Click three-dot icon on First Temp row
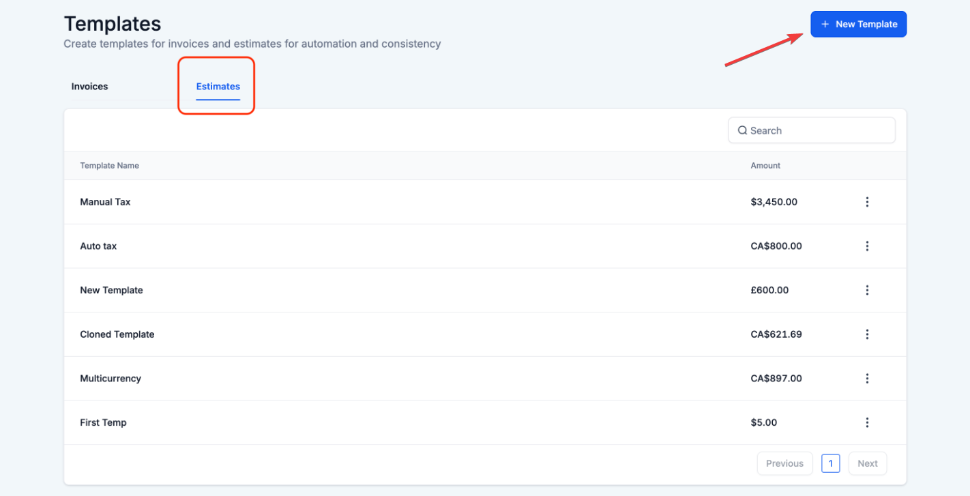The height and width of the screenshot is (496, 970). (x=867, y=422)
